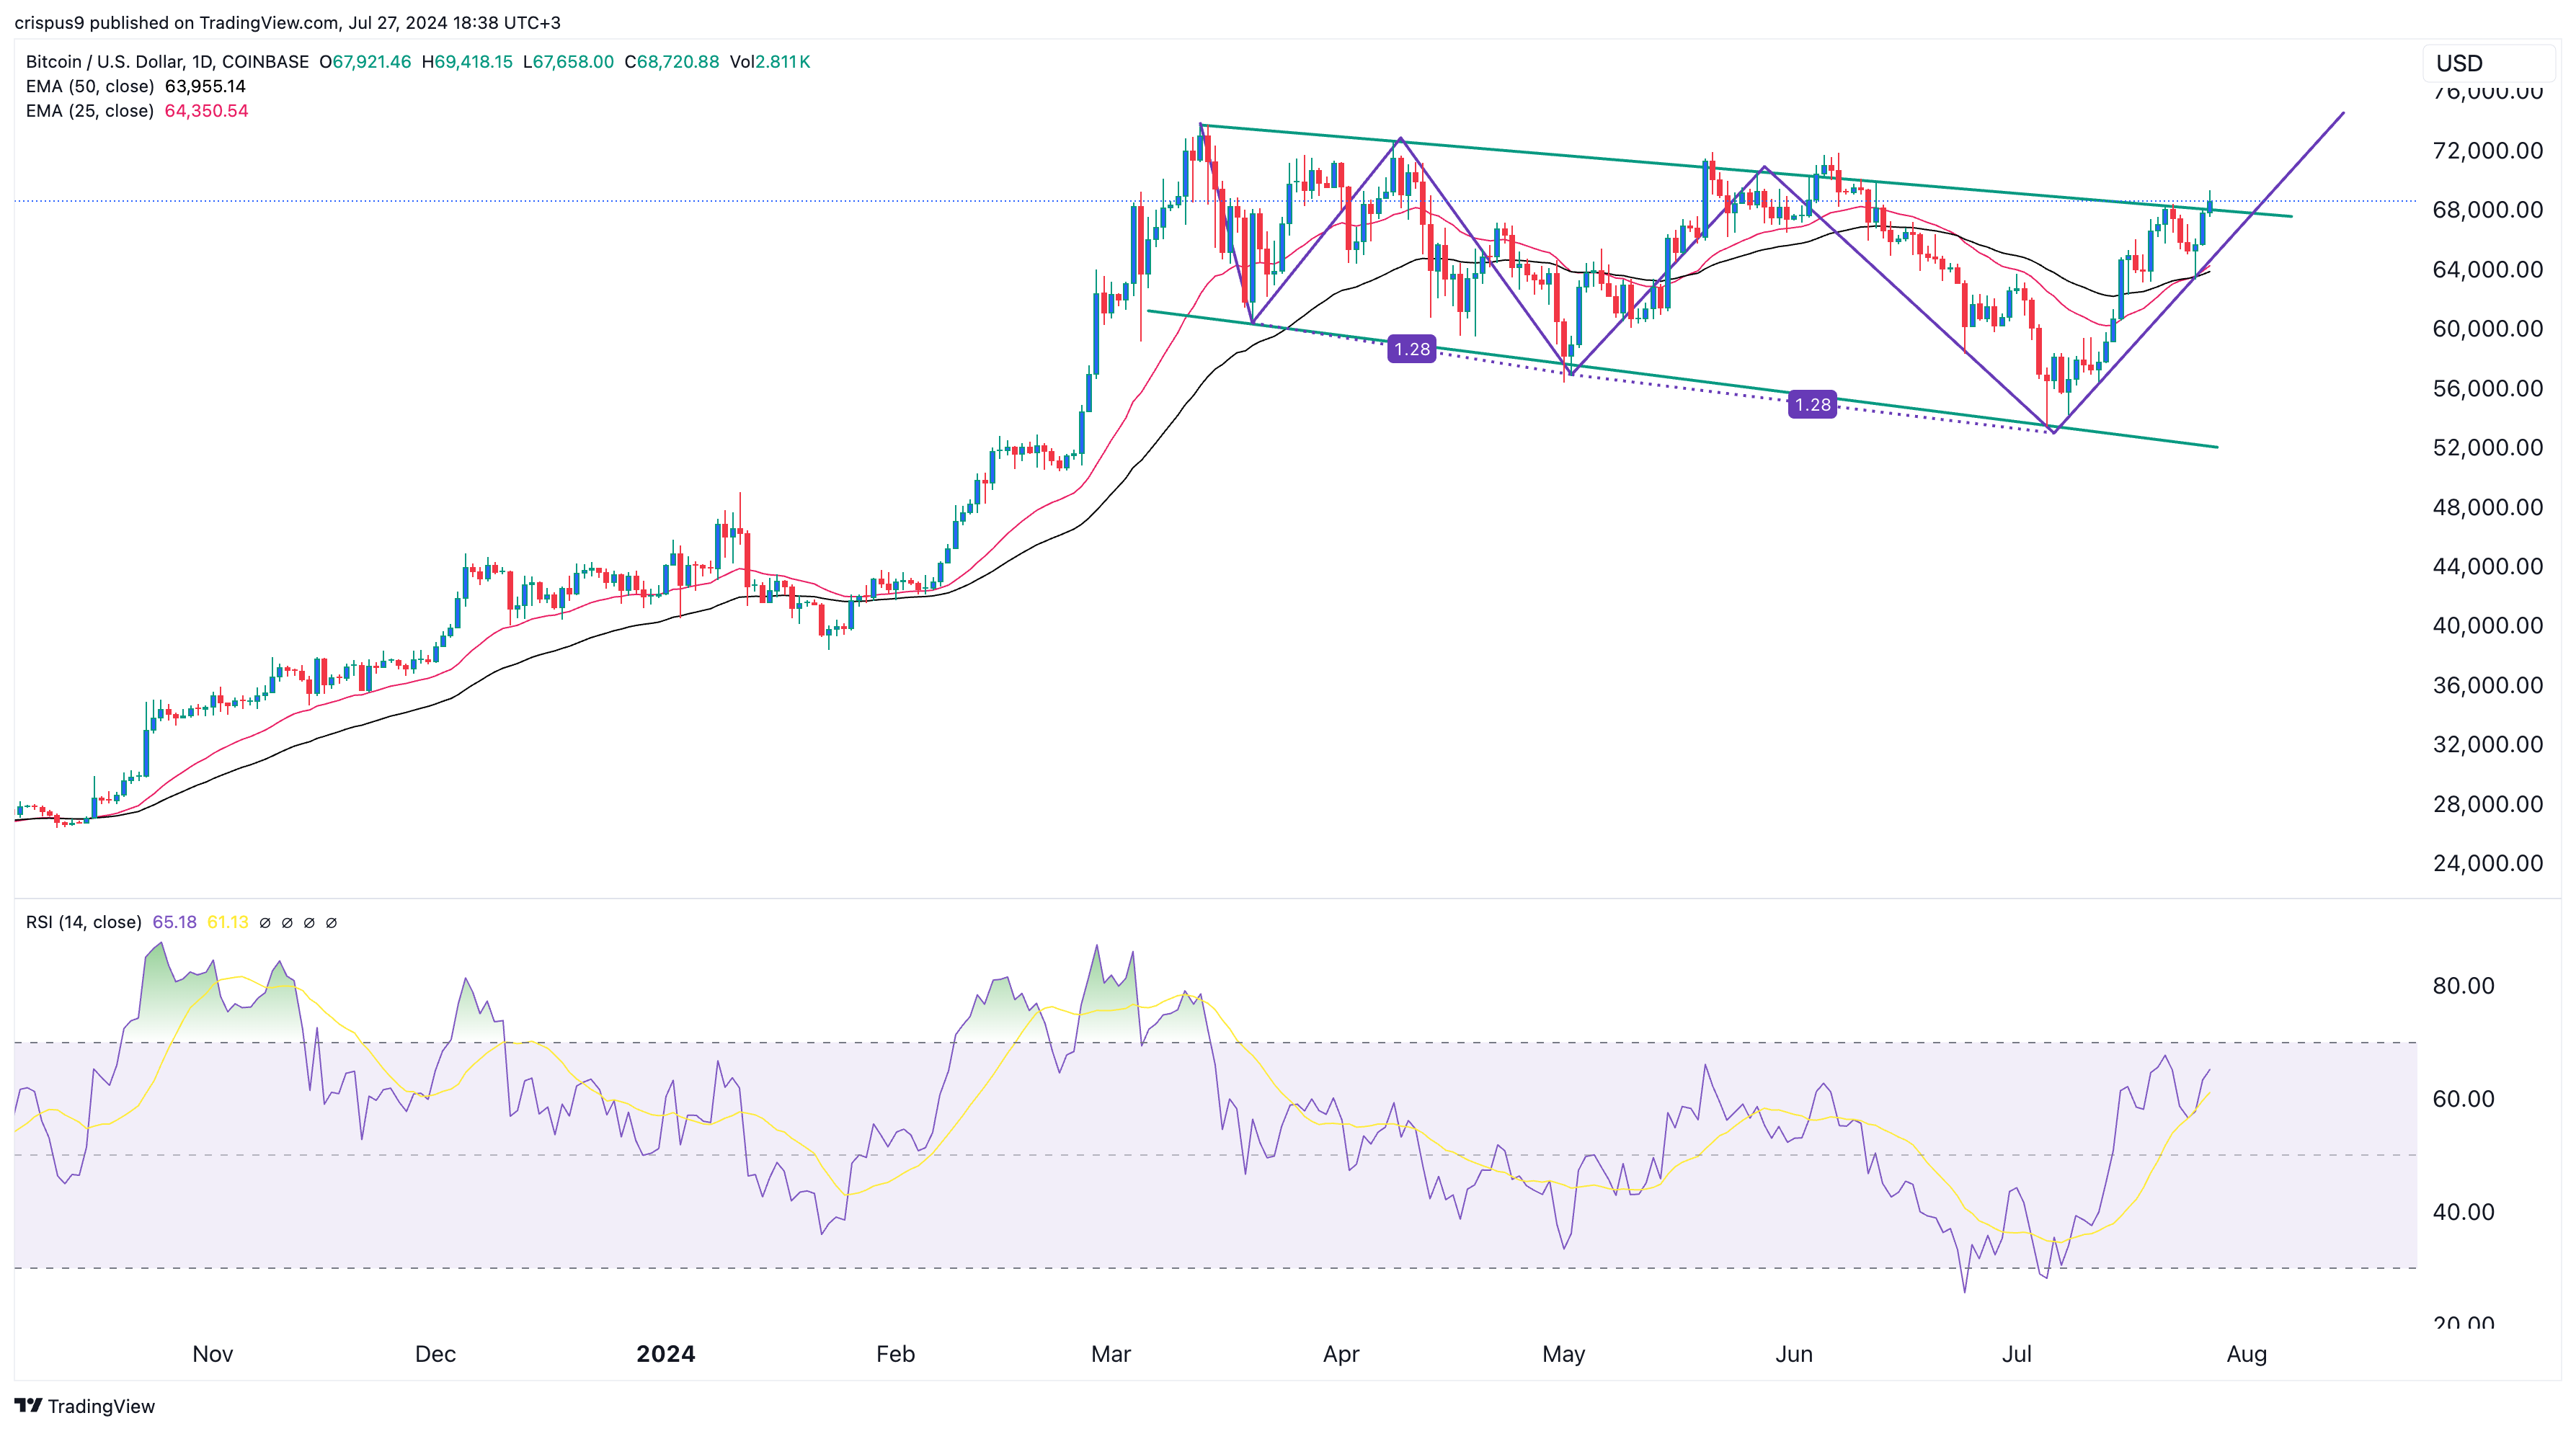Click the 60,000.00 price axis label
The width and height of the screenshot is (2576, 1431).
2487,328
